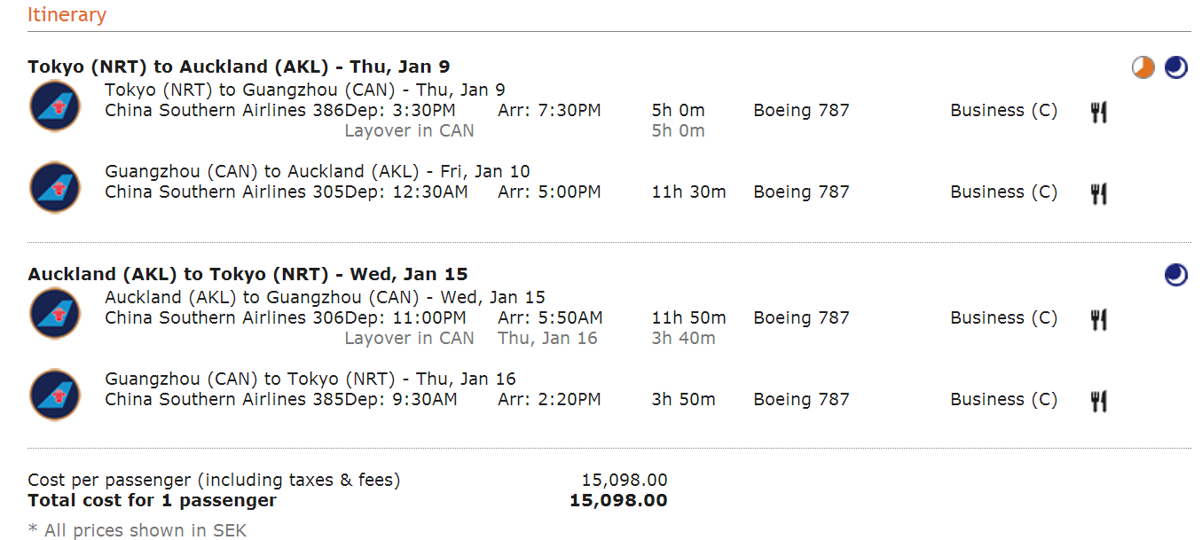
Task: Click the airline logo beside flight 305
Action: 54,187
